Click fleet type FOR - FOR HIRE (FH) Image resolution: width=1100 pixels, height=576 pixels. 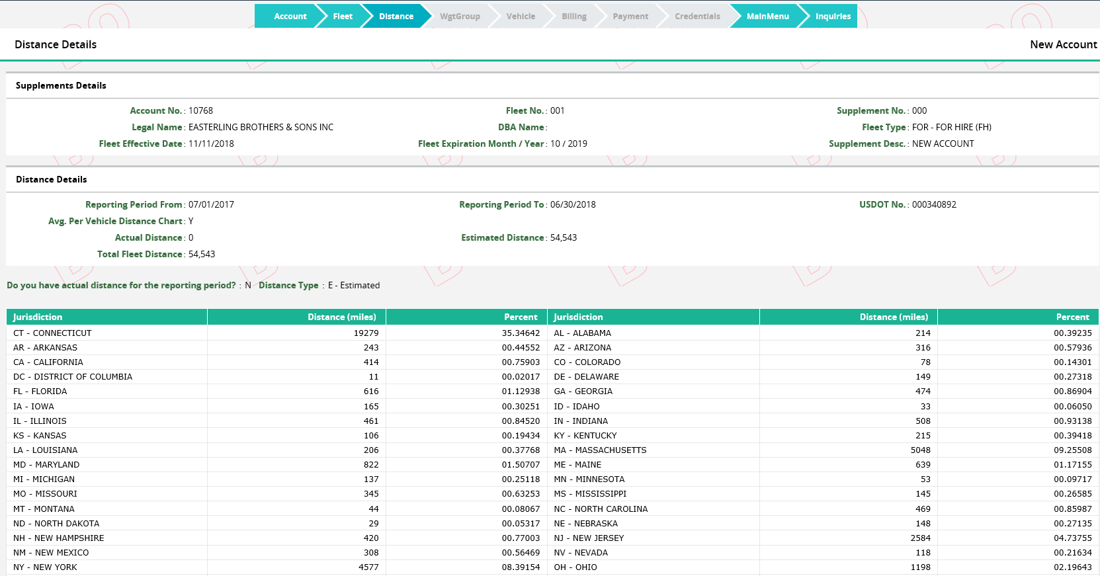(952, 127)
